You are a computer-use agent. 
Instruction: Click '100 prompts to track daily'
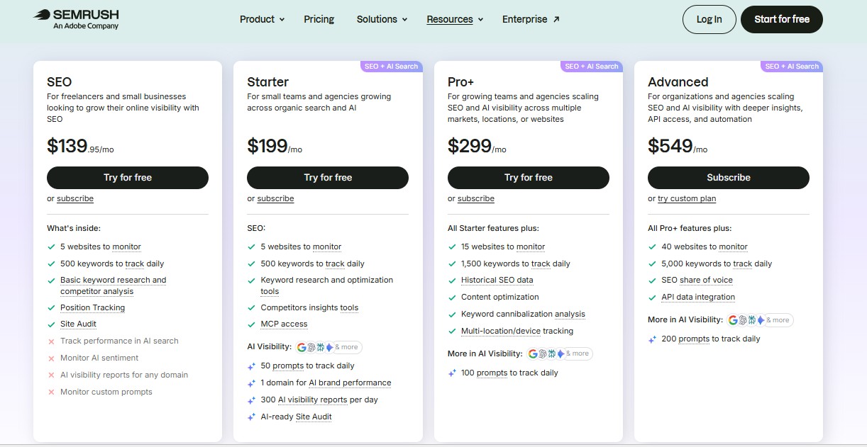point(509,373)
